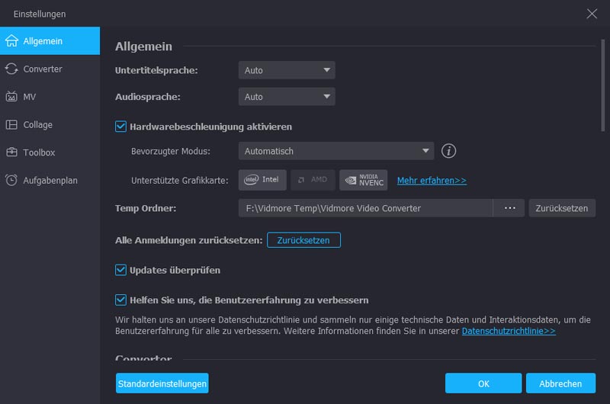Click the MV sidebar icon
610x404 pixels.
point(11,97)
